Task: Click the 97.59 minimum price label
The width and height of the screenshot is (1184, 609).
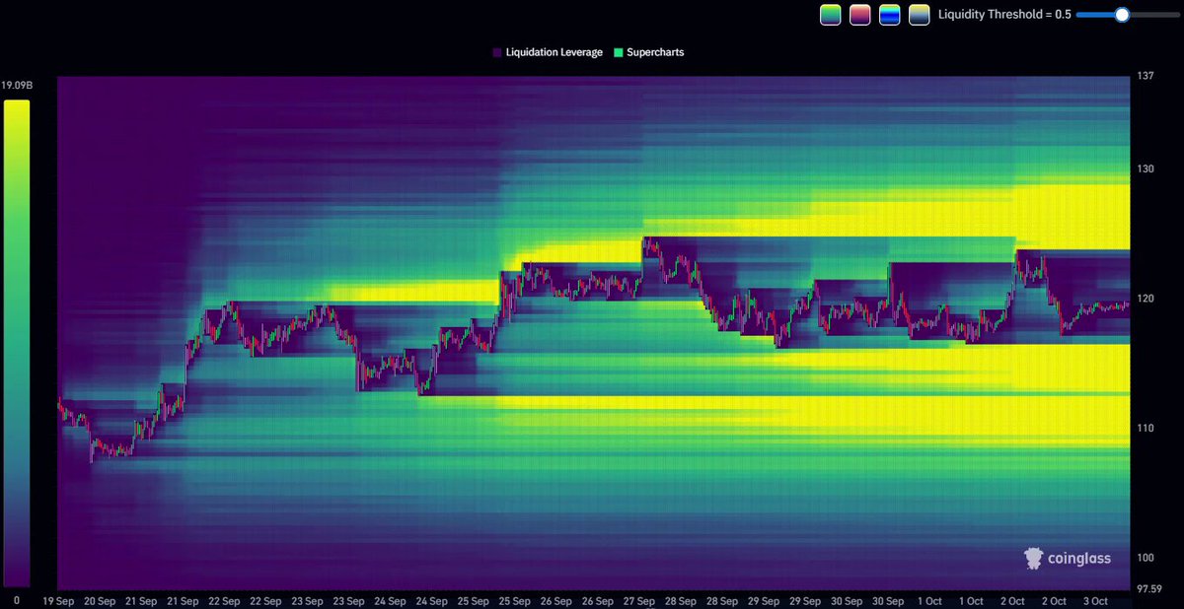Action: click(1148, 587)
